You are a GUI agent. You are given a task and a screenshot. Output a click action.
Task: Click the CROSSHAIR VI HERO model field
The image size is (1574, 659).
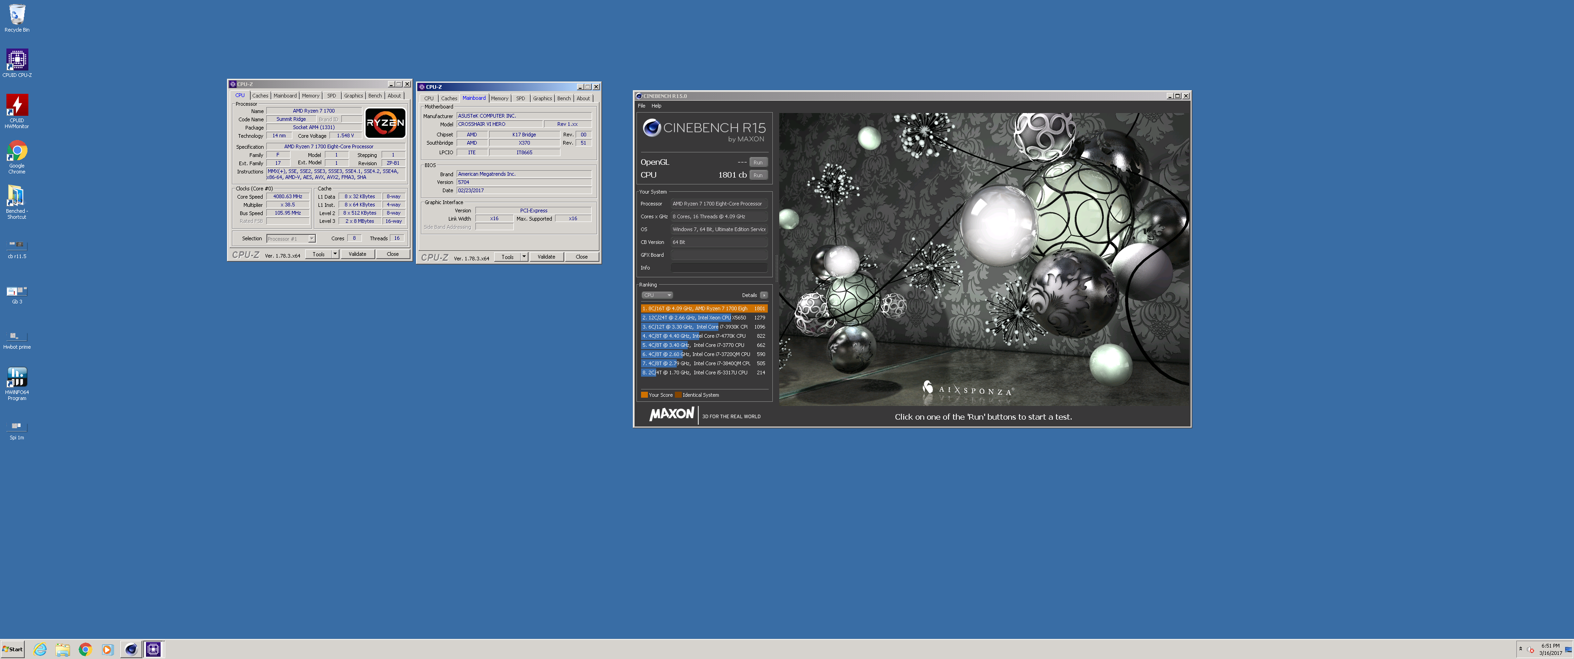coord(499,124)
